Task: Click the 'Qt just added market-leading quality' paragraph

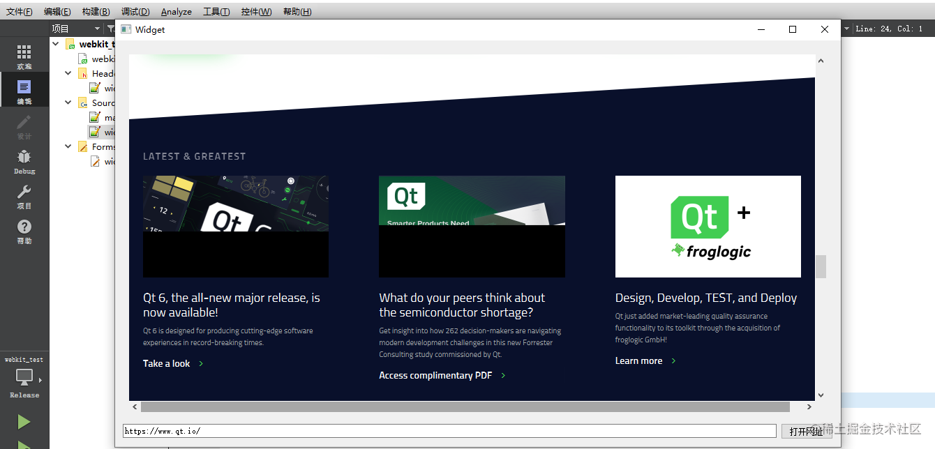Action: [x=698, y=328]
